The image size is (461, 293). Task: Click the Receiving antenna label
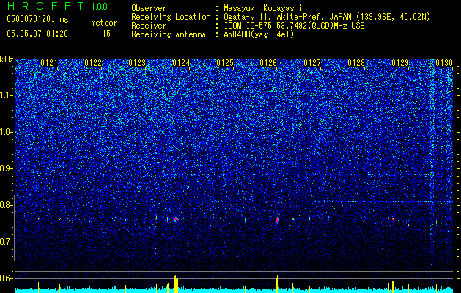pyautogui.click(x=169, y=34)
